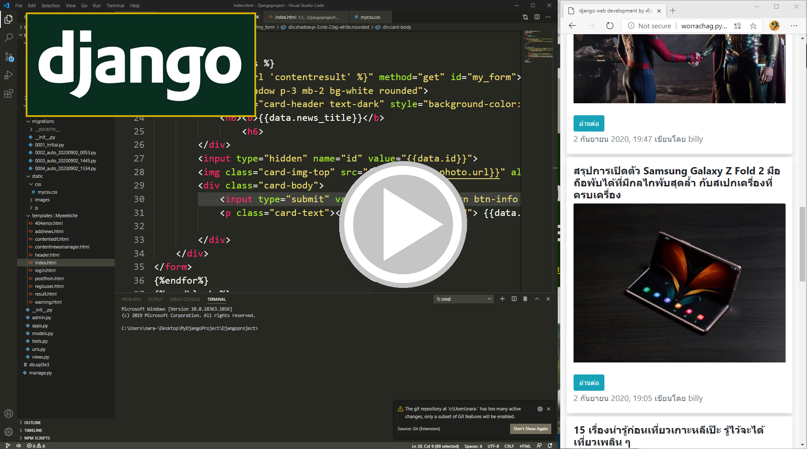Click the feedback icon in the status bar

click(x=539, y=446)
